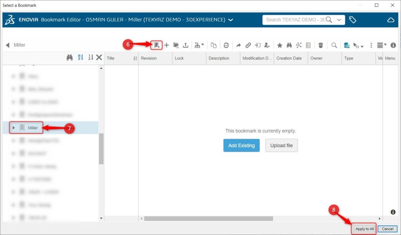Click the move-into-box arrow icon
This screenshot has width=401, height=235.
click(x=258, y=45)
